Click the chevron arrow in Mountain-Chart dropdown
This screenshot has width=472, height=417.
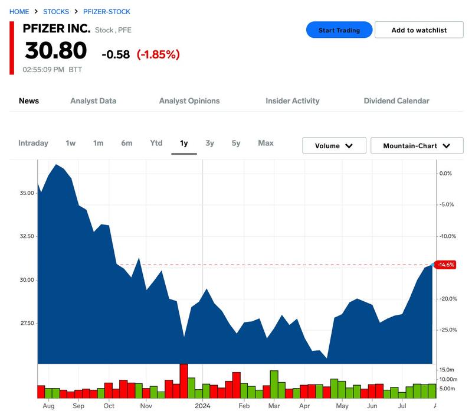coord(447,146)
